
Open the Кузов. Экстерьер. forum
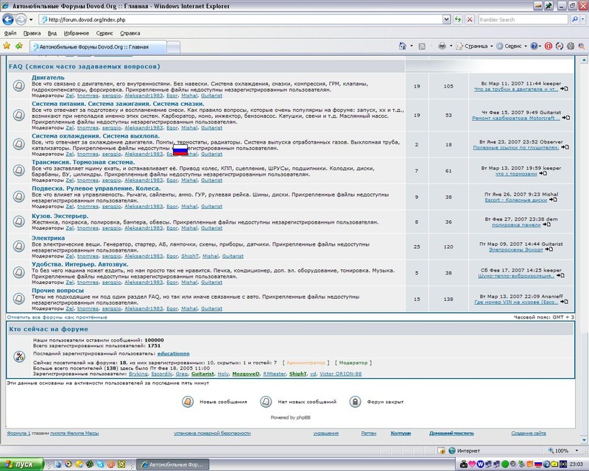click(x=60, y=216)
